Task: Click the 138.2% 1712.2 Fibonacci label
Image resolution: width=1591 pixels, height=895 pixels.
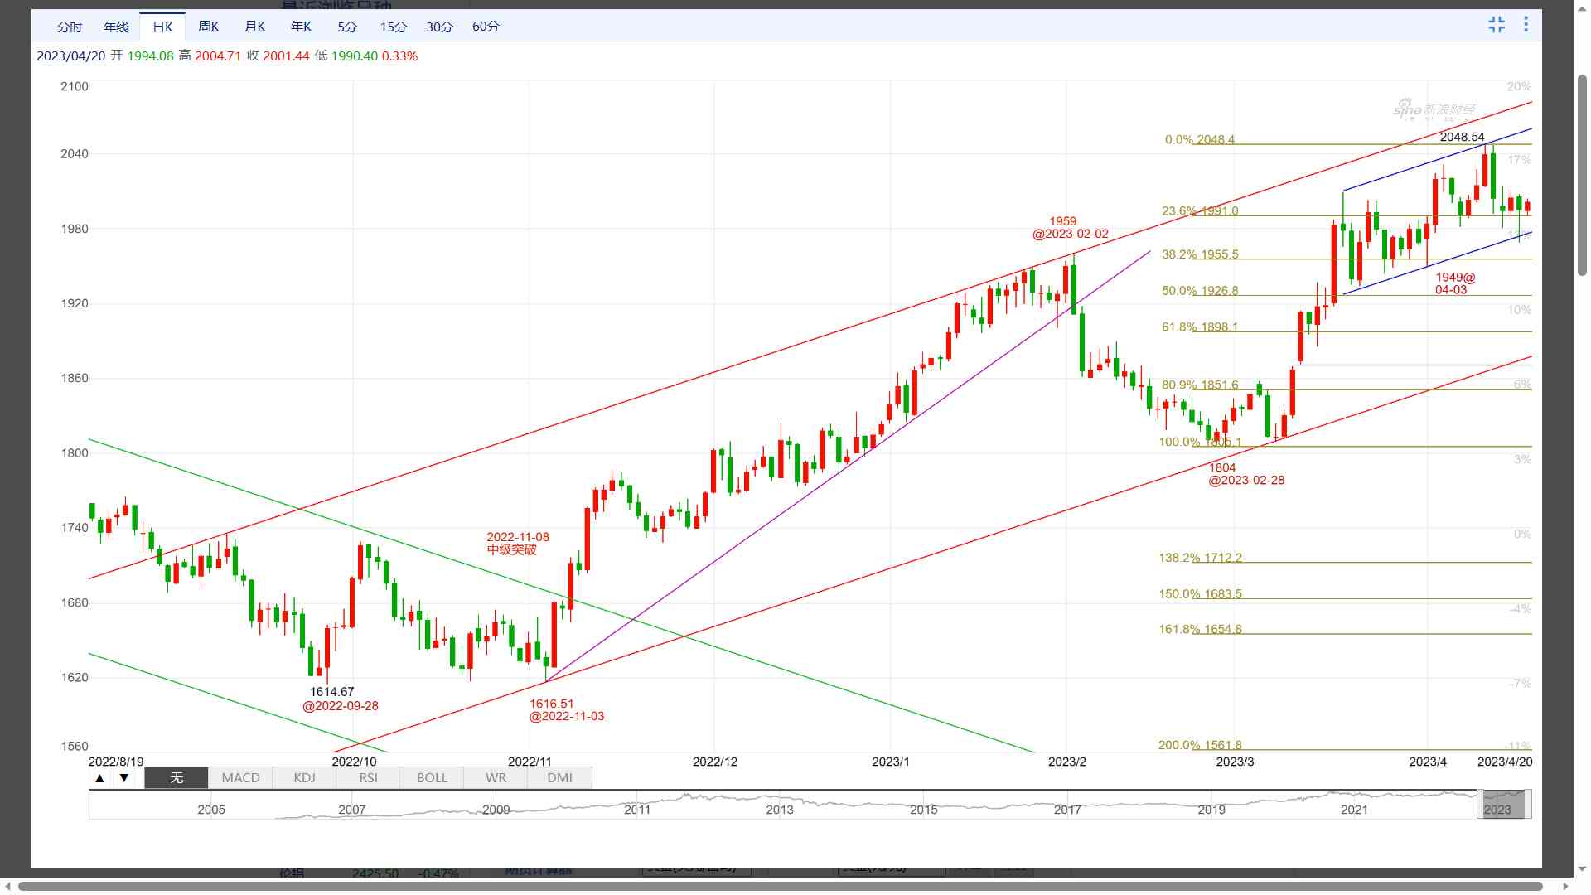Action: (x=1200, y=558)
